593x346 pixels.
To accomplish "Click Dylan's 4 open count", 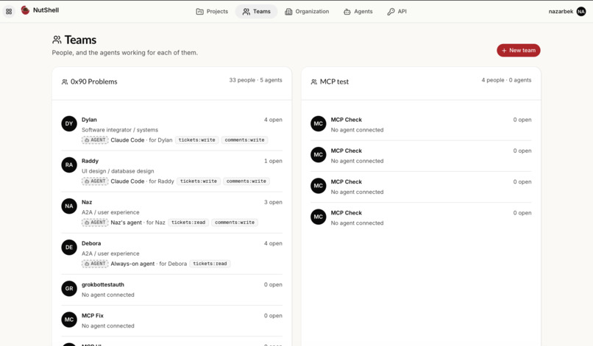I will pos(273,119).
